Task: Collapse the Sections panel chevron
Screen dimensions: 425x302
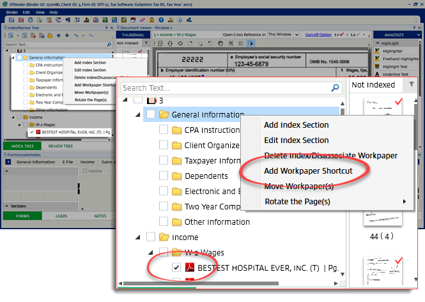Action: point(6,206)
